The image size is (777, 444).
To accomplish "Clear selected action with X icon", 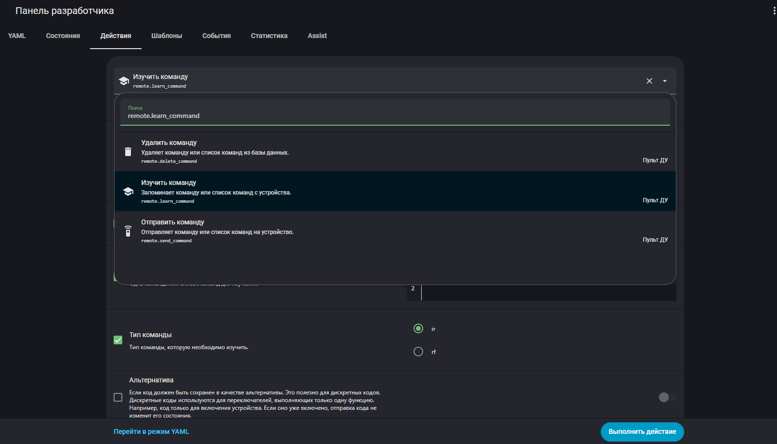I will coord(649,81).
